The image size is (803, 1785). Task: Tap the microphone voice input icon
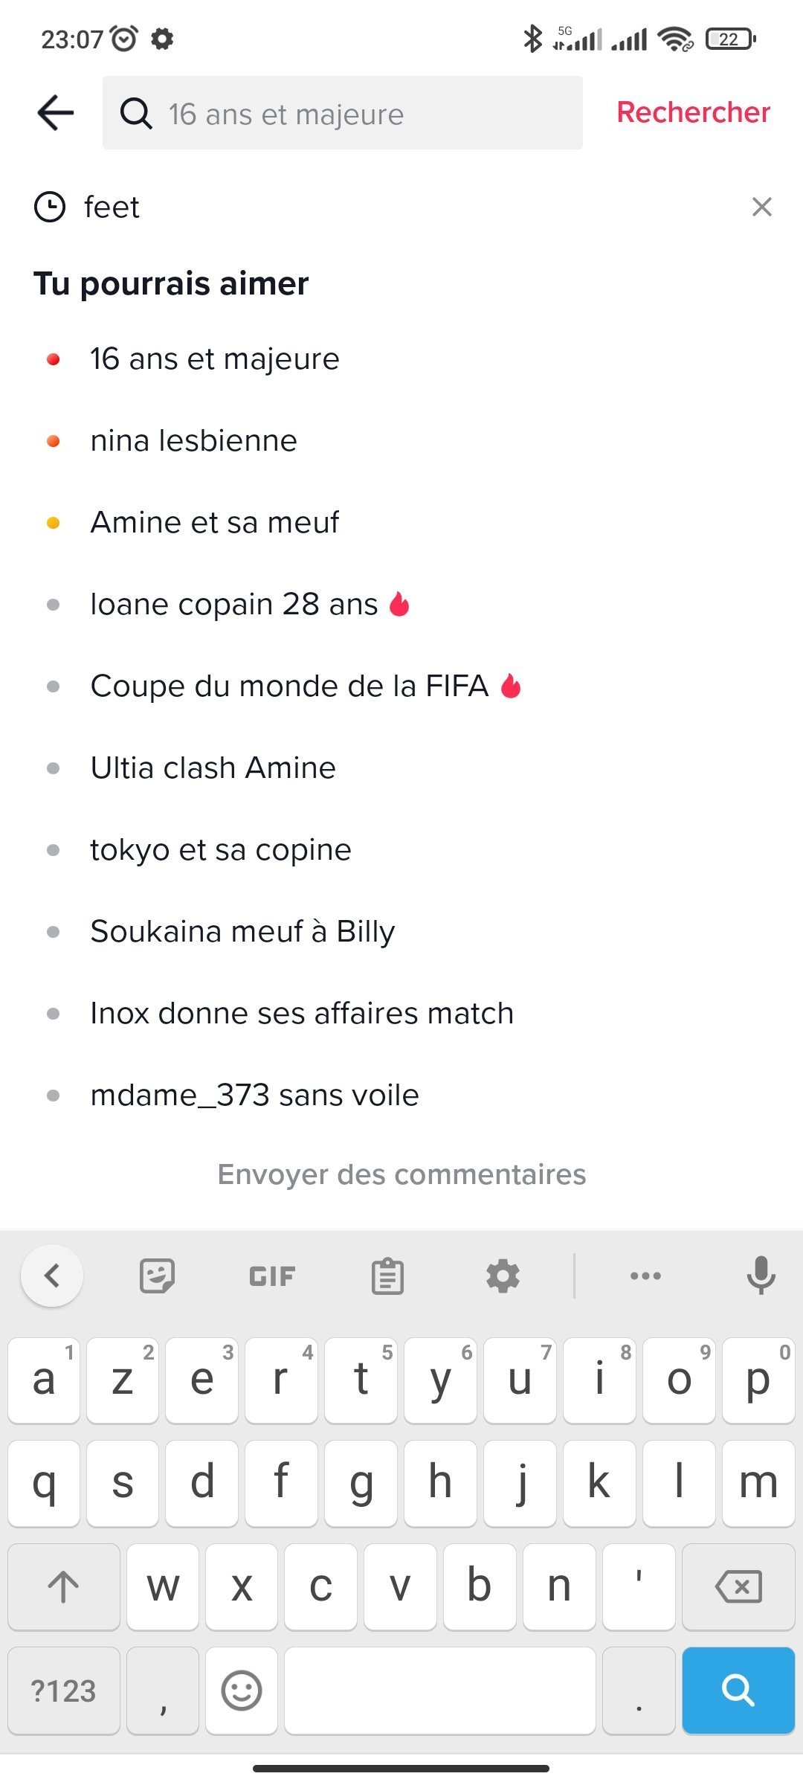[x=761, y=1276]
